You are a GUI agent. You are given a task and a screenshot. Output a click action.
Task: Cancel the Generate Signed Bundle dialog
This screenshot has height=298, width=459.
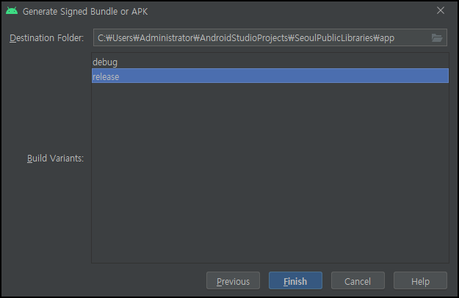click(x=358, y=280)
